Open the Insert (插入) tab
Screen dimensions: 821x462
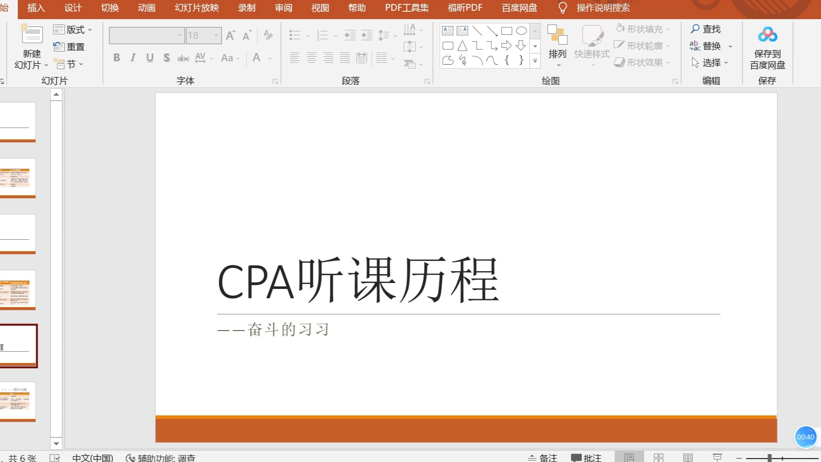[36, 8]
